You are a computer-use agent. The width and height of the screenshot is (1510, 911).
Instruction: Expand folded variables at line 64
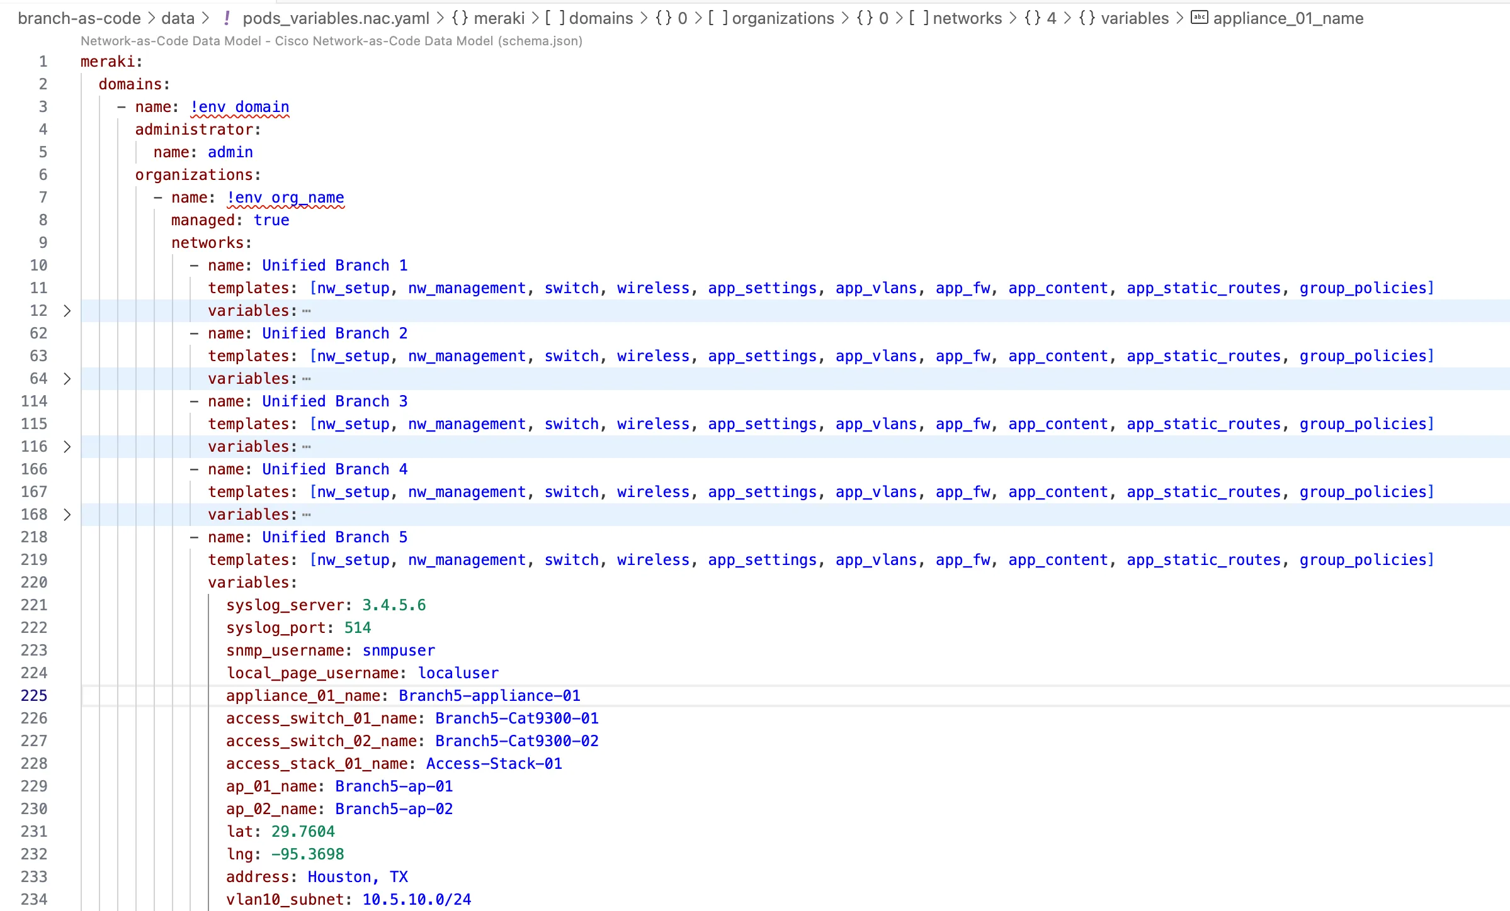tap(67, 379)
